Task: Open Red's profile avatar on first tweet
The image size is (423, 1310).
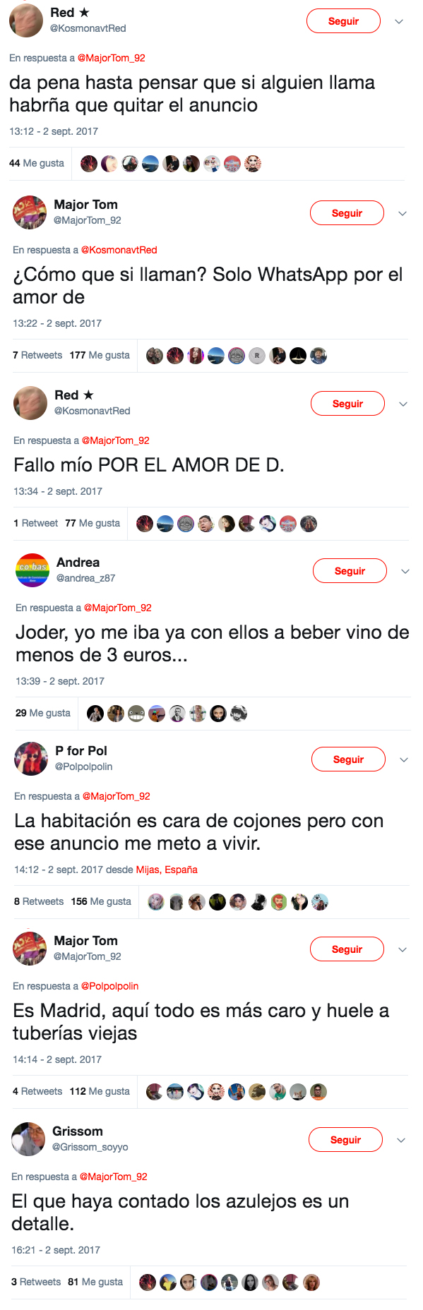Action: (x=26, y=20)
